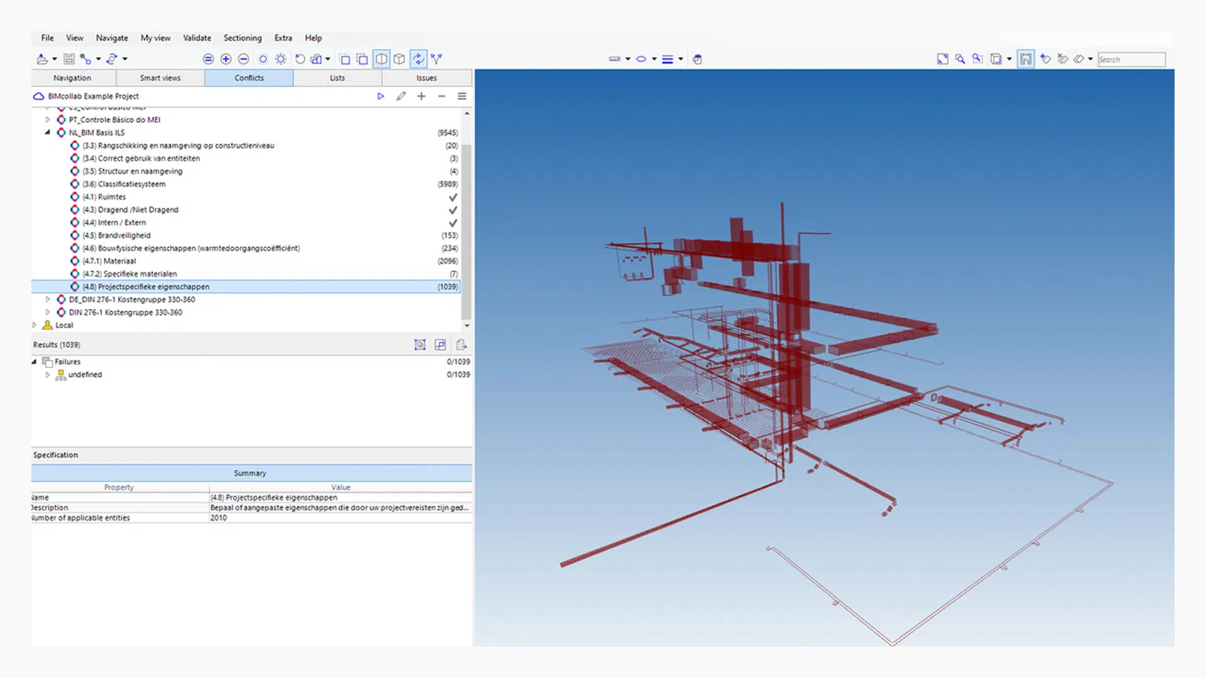Switch to the Smart views tab
Image resolution: width=1206 pixels, height=678 pixels.
[160, 78]
